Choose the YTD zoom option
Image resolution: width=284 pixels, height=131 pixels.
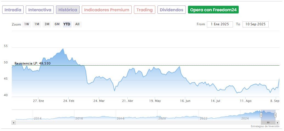coord(67,24)
